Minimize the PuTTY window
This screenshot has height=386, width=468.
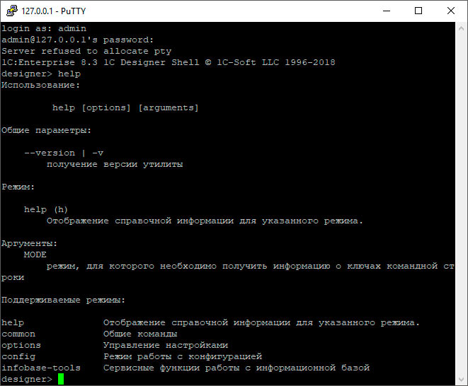point(387,11)
